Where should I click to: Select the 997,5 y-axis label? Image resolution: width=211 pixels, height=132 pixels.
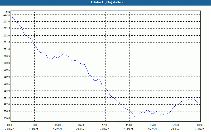7,97
